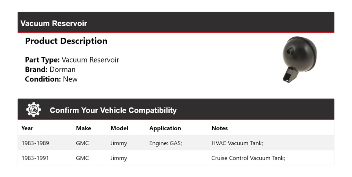Click the Vacuum Reservoir header title
352x177 pixels.
(x=54, y=23)
